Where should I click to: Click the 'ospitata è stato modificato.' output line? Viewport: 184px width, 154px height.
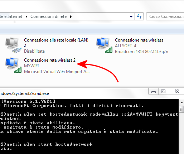42,127
